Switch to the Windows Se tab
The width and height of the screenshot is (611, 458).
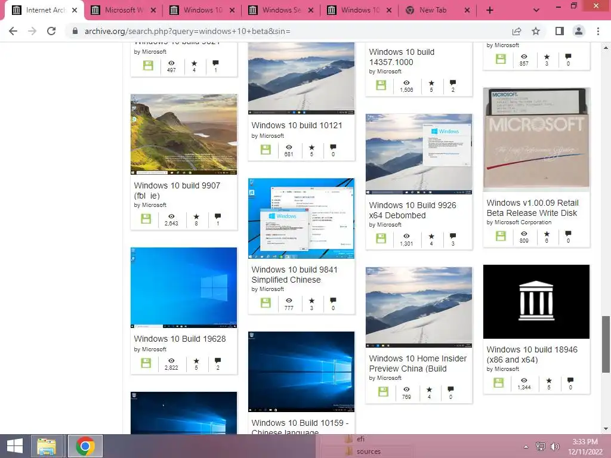pos(282,10)
